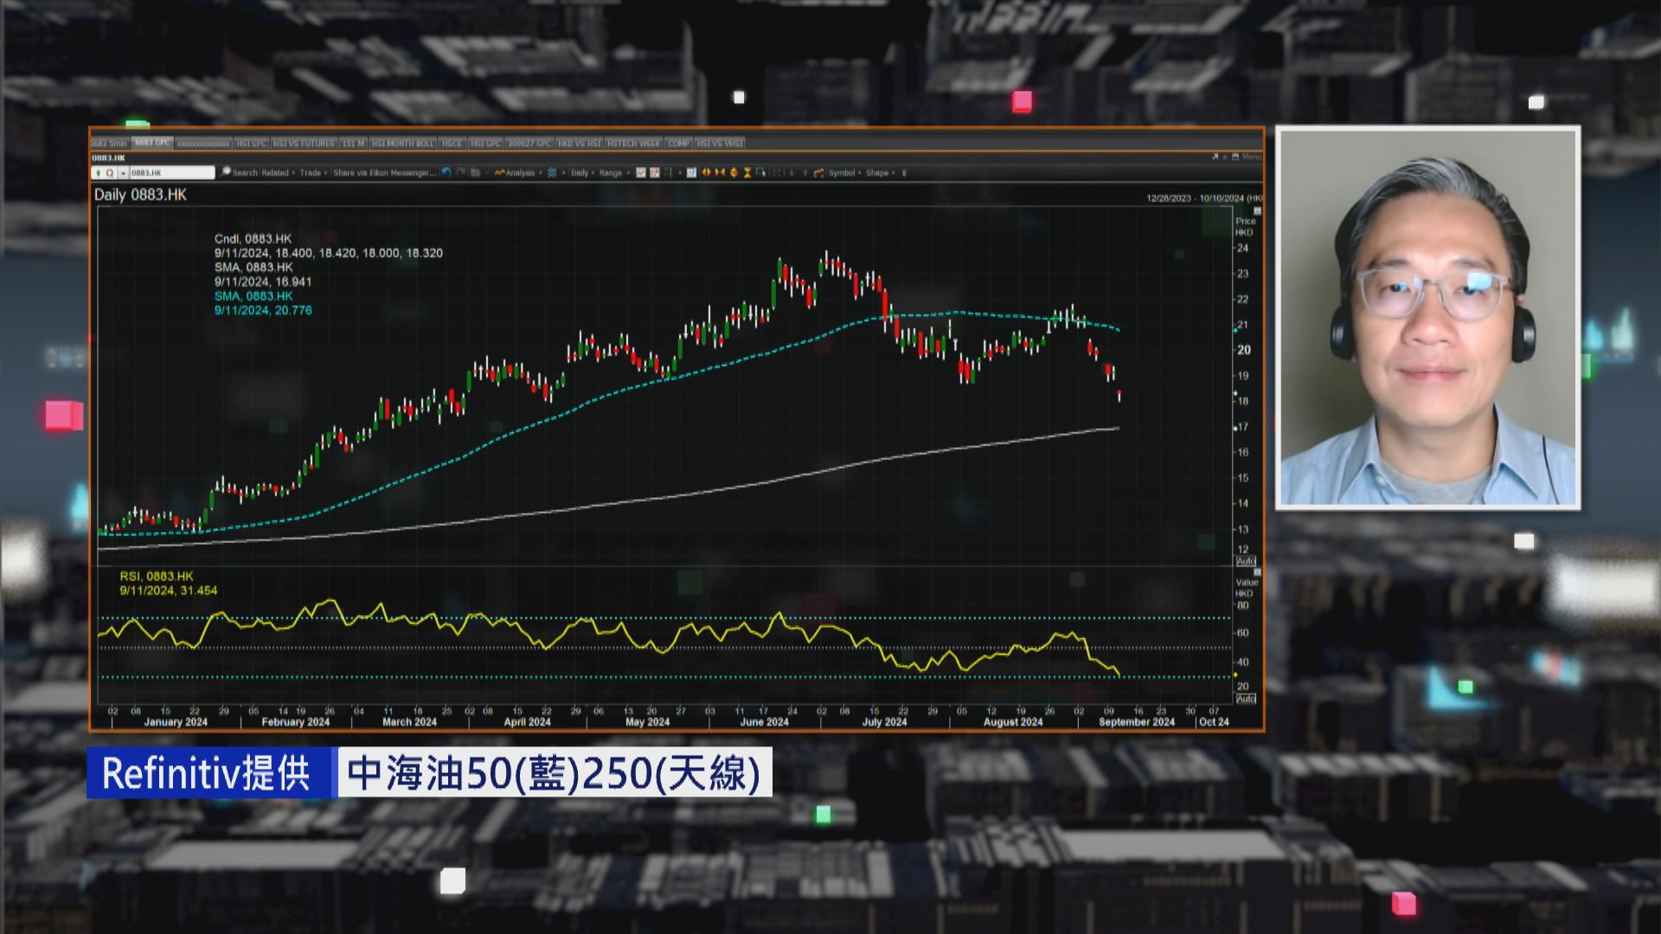The height and width of the screenshot is (934, 1661).
Task: Switch to the 0883 5min tab
Action: [110, 143]
